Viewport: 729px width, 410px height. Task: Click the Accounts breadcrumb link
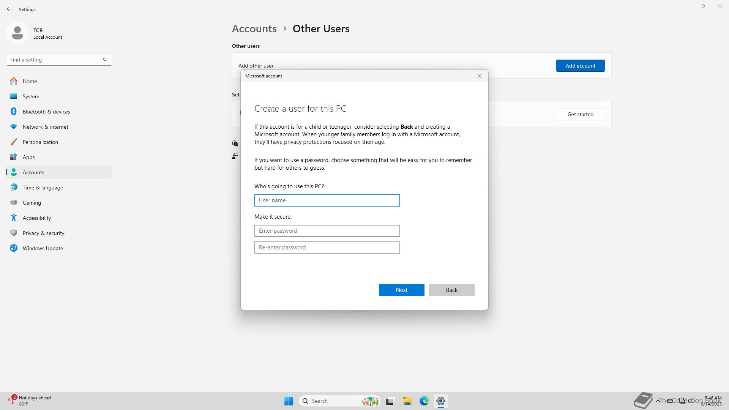[x=254, y=29]
